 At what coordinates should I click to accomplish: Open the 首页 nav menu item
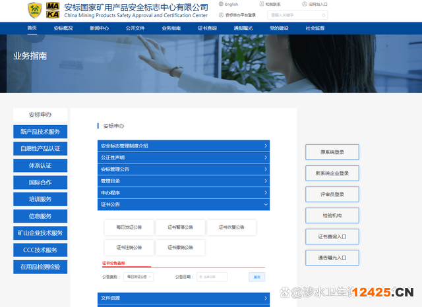click(x=32, y=28)
